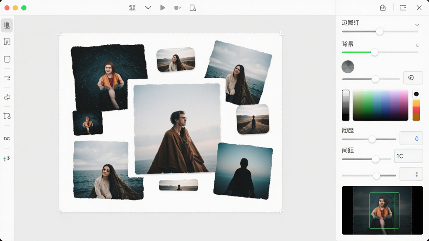This screenshot has width=429, height=241.
Task: Select the text style tool in left sidebar
Action: coord(7,78)
